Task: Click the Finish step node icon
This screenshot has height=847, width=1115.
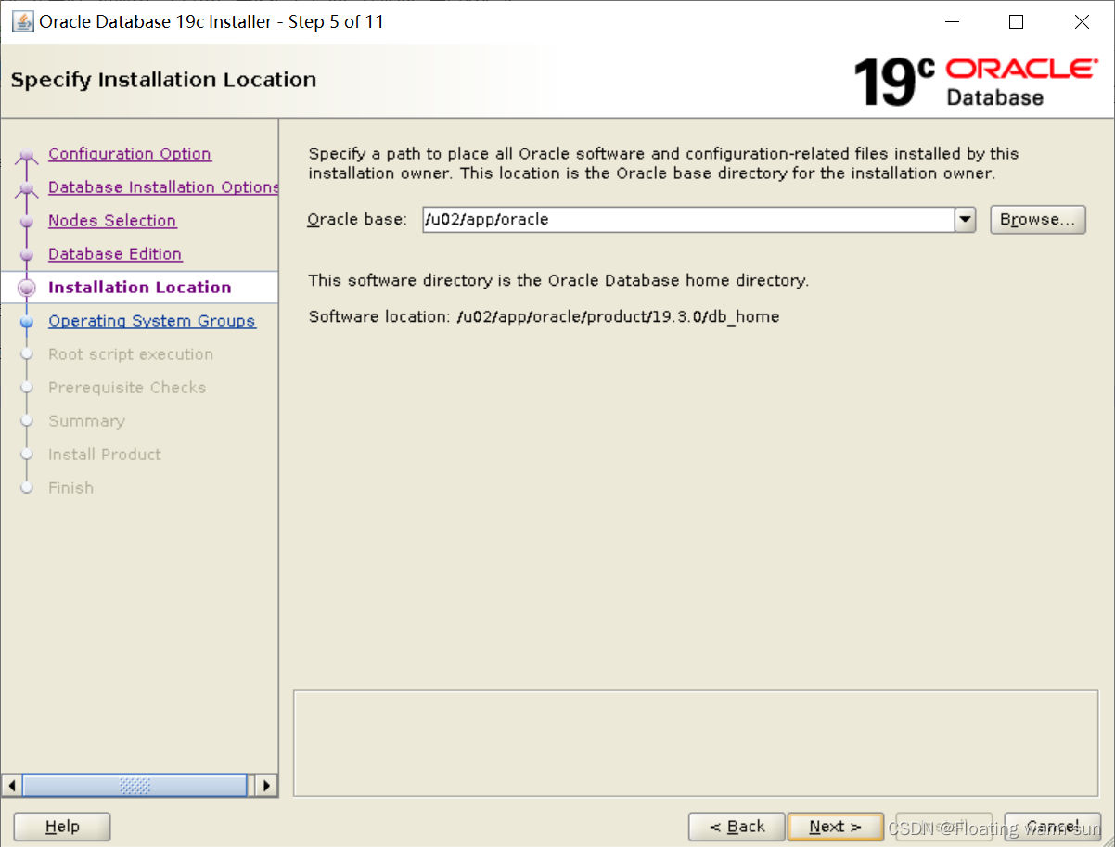Action: [28, 487]
